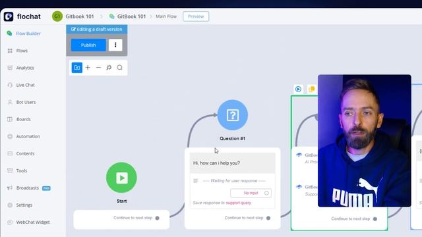422x237 pixels.
Task: Click Question card's Continue to next step connector
Action: pos(268,218)
